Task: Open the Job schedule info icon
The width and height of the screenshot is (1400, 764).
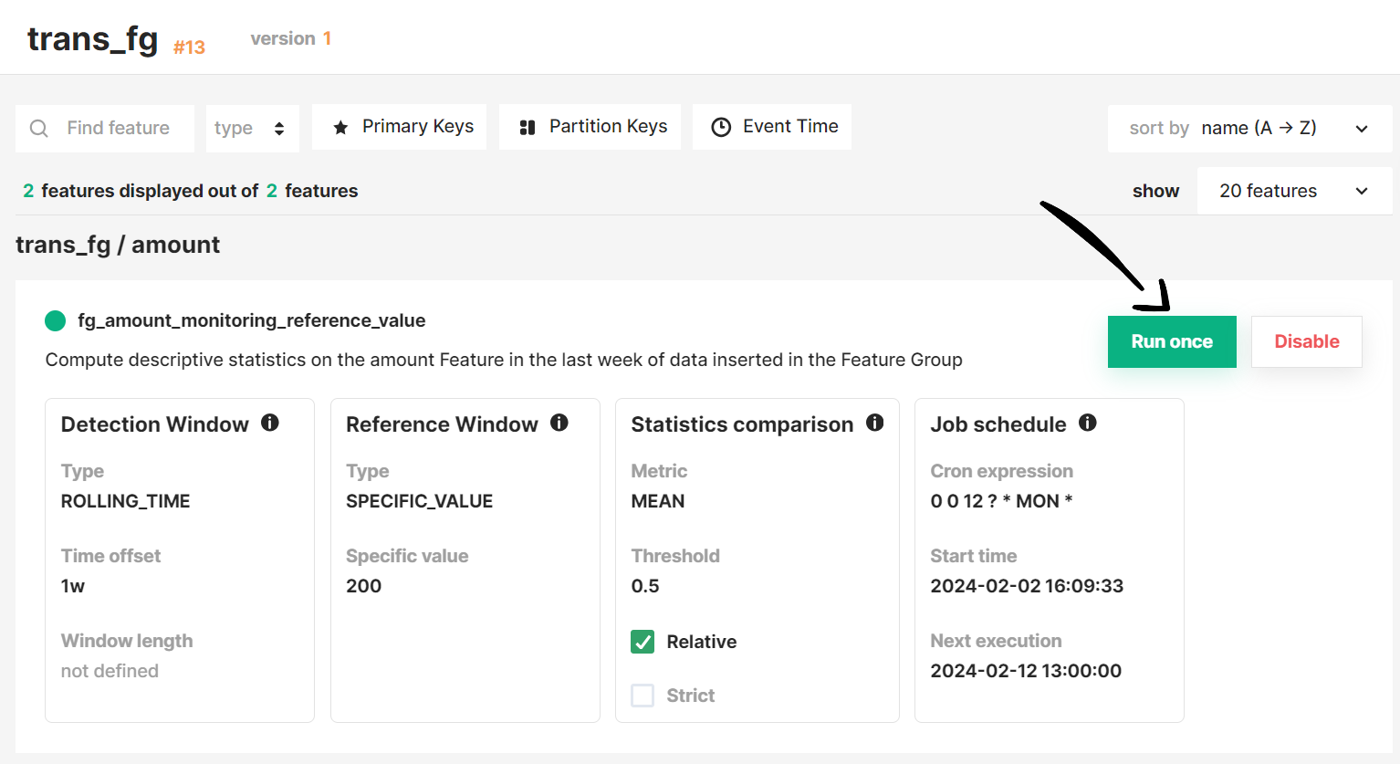Action: tap(1088, 422)
